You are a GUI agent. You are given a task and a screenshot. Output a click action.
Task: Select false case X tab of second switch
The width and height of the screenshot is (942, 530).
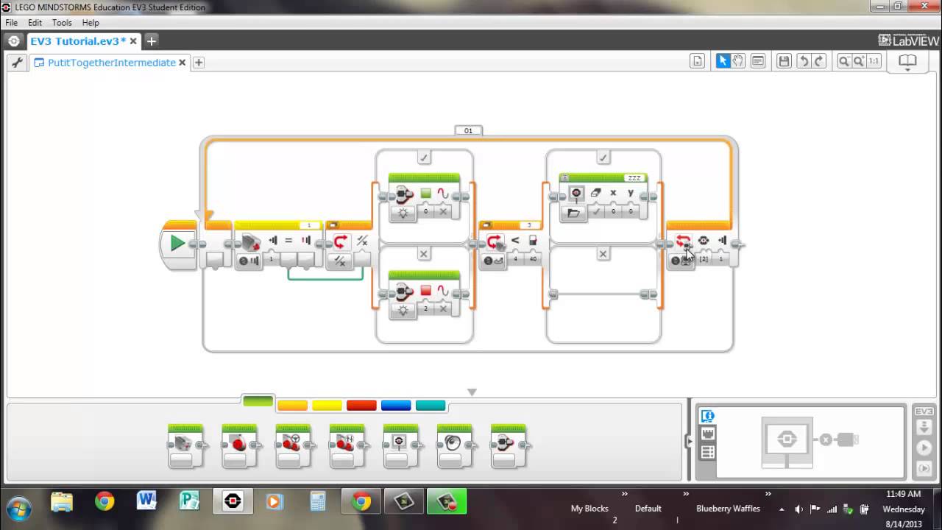[603, 254]
